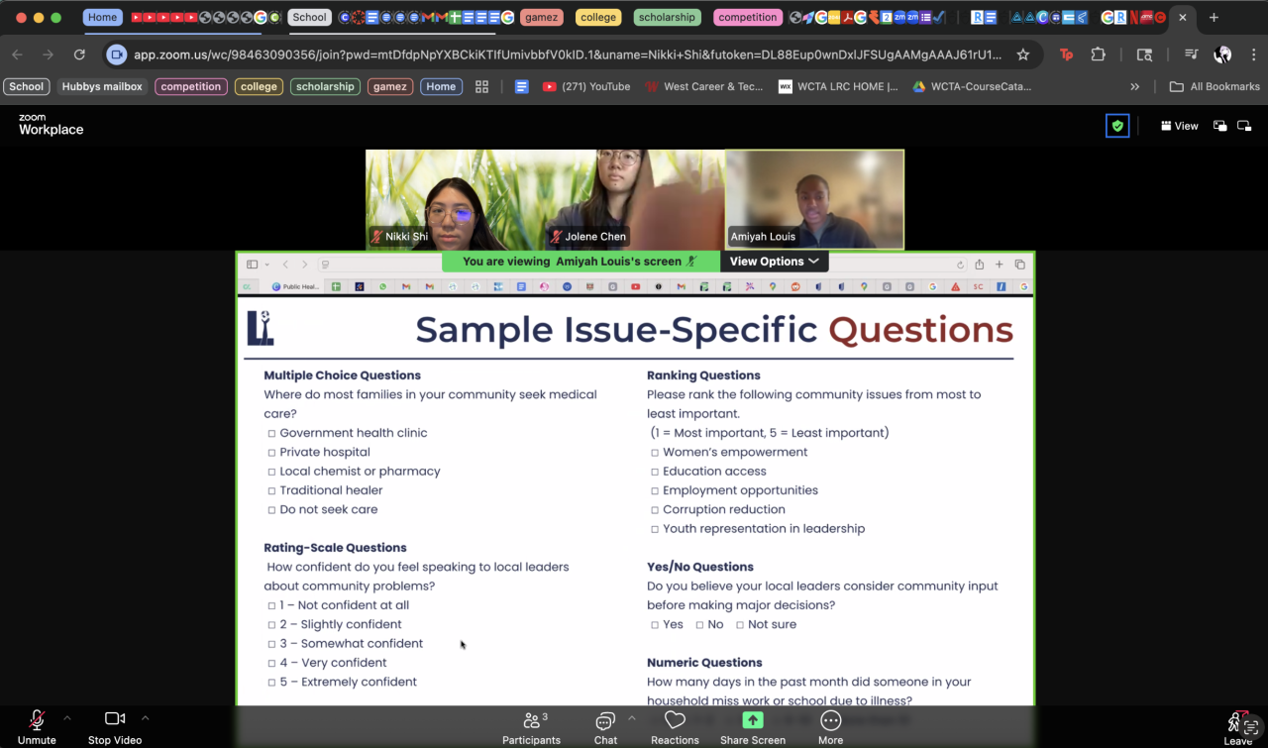Open the competition tab group

747,17
